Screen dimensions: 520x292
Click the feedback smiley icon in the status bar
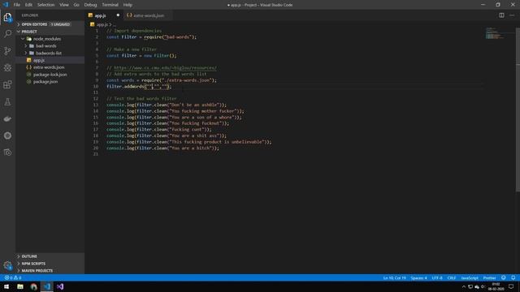[504, 277]
